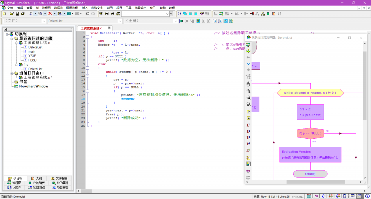Select YFJF function in the tree
The image size is (371, 199).
(32, 56)
